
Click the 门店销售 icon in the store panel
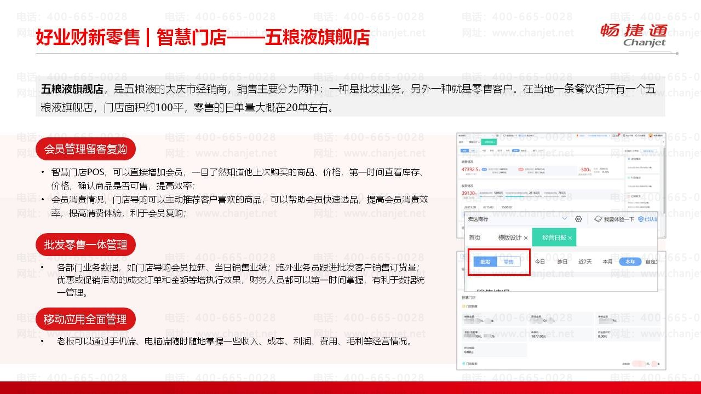click(463, 306)
